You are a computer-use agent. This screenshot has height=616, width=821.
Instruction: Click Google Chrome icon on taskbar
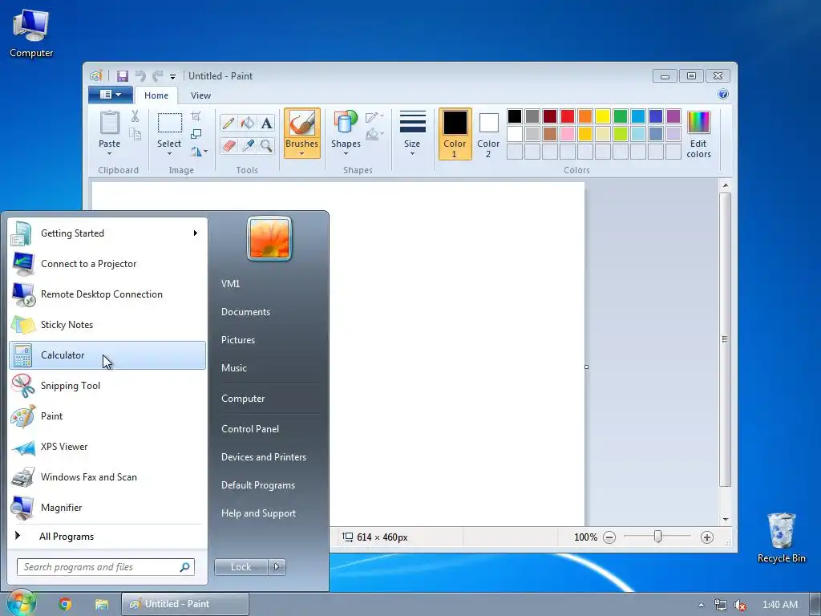tap(65, 604)
